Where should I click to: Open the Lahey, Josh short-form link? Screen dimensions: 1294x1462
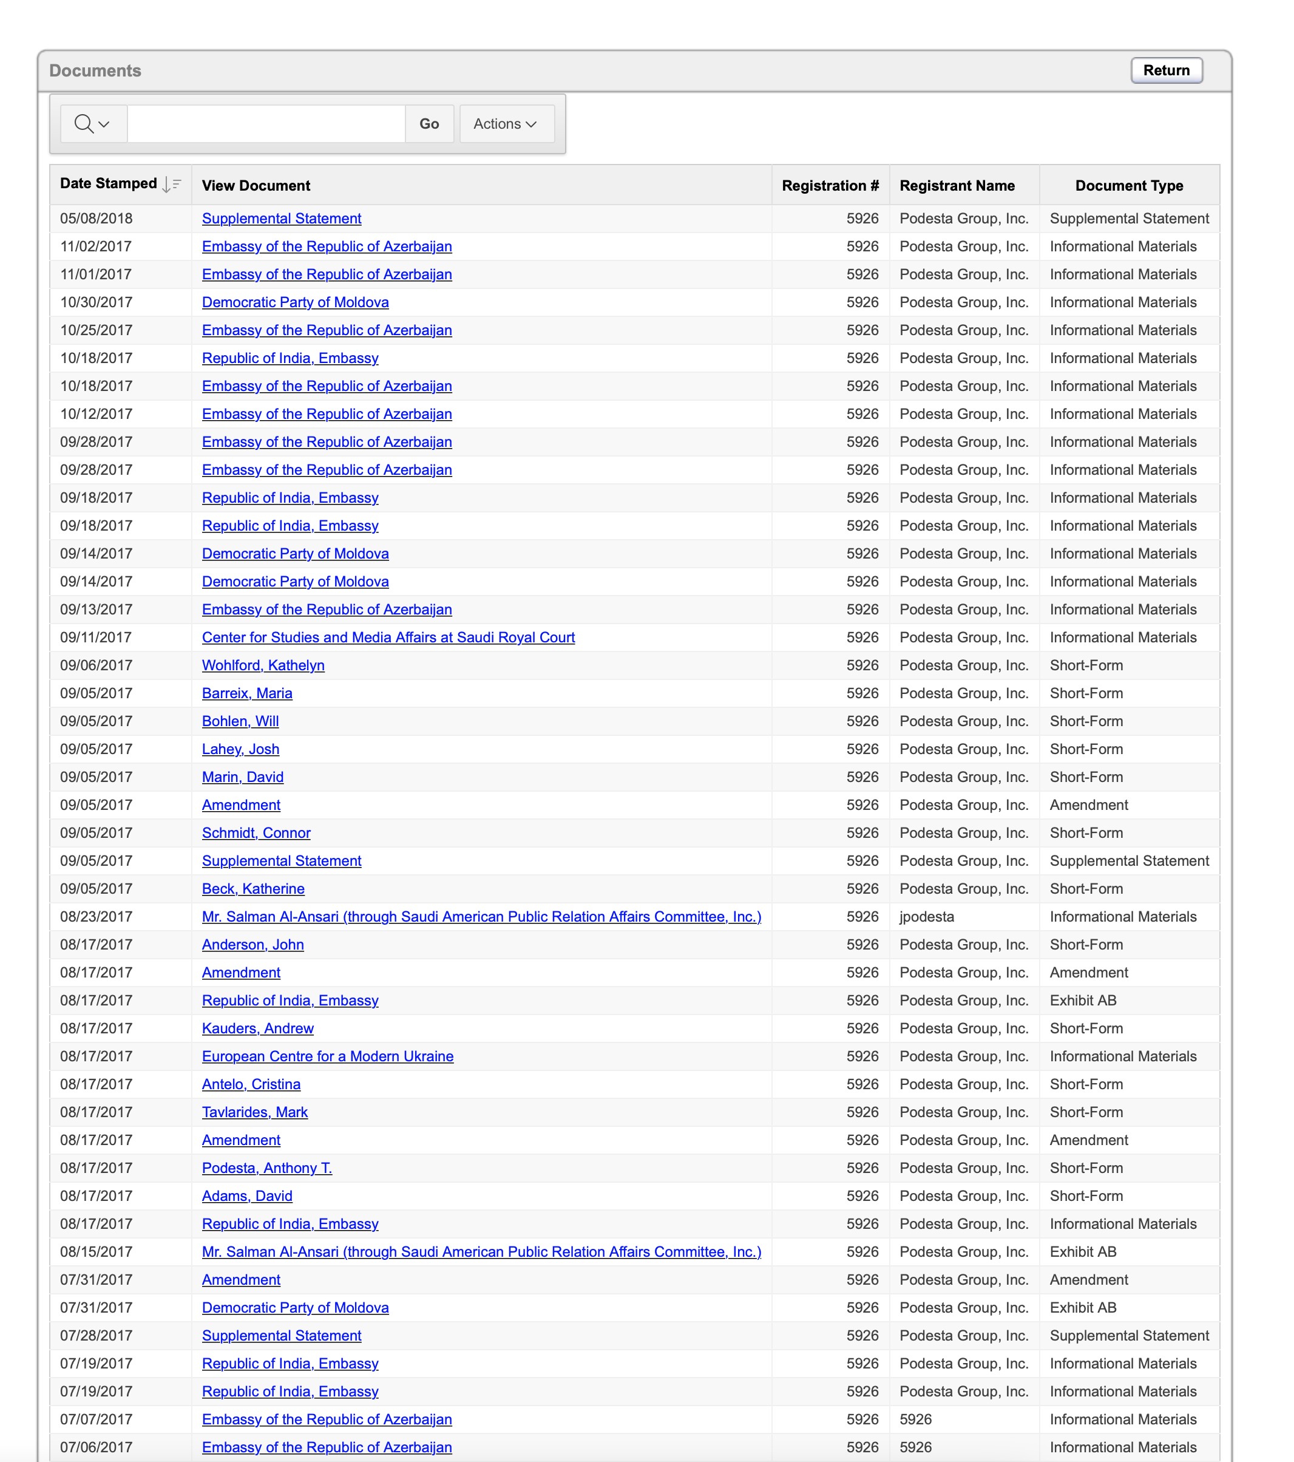pos(240,749)
